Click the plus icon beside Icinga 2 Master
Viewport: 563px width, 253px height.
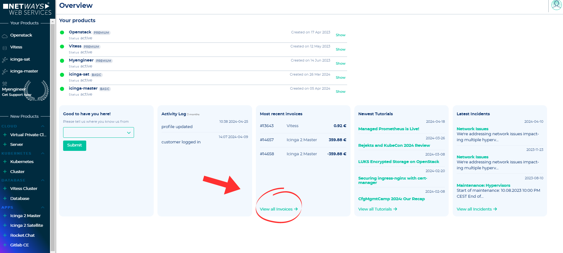5,216
